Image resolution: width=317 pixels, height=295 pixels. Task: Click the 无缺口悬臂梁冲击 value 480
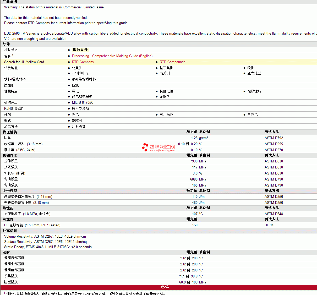tap(195, 203)
